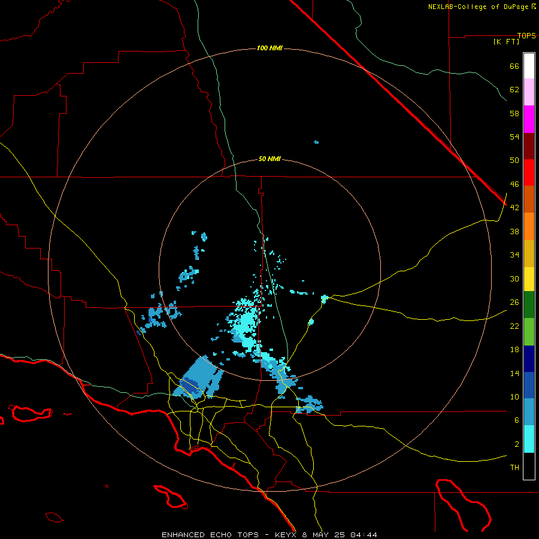The image size is (539, 539).
Task: Click the dark green 26 K FT swatch
Action: [529, 305]
